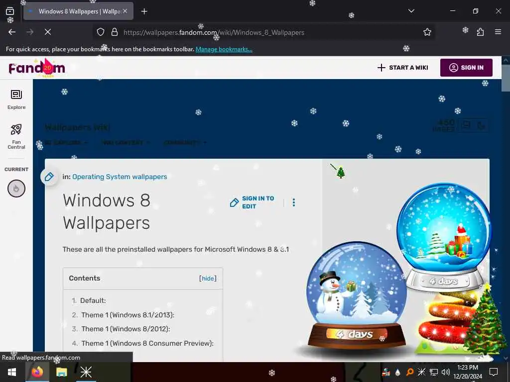Click START A WIKI
Screen dimensions: 510x382
tap(402, 68)
